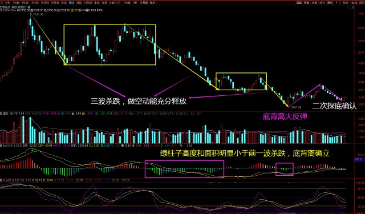Screen dimensions: 365x214
Task: Open the F10 company info page
Action: (338, 3)
